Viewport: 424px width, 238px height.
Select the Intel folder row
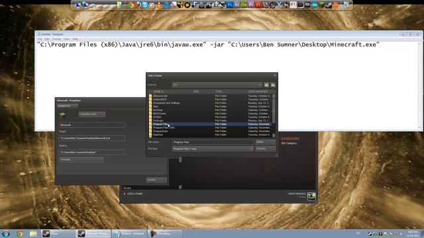click(x=210, y=106)
